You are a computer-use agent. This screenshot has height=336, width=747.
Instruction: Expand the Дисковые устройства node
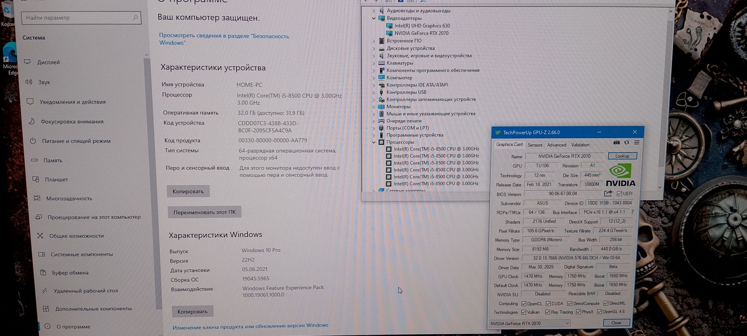[373, 48]
